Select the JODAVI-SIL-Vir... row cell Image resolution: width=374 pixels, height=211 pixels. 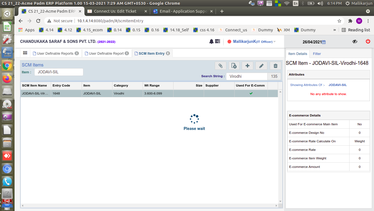click(36, 93)
